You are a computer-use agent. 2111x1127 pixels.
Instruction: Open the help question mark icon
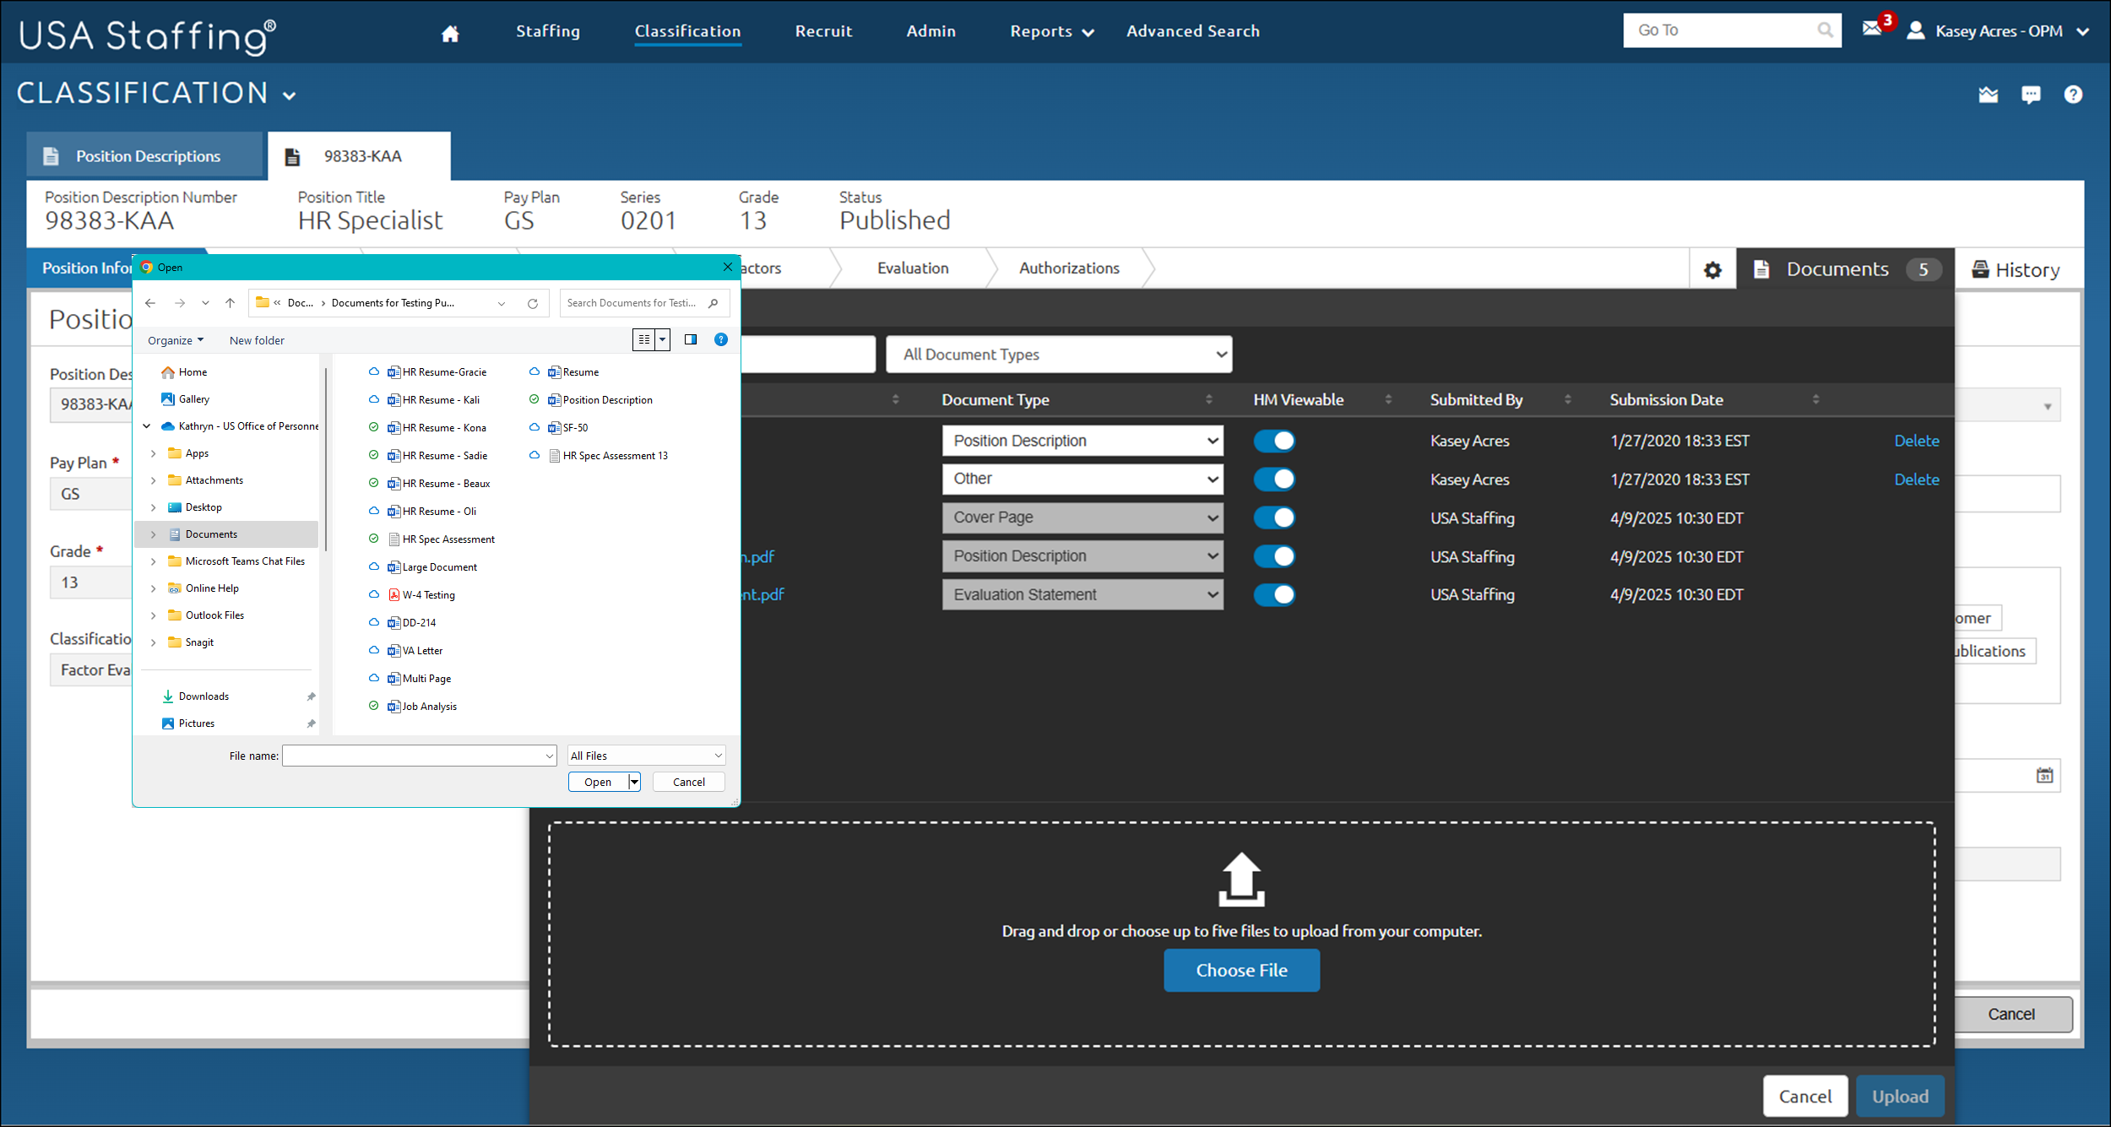(x=2073, y=95)
